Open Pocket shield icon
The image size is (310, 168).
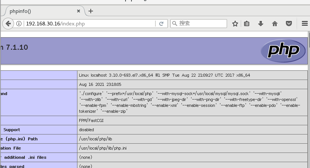coord(289,24)
